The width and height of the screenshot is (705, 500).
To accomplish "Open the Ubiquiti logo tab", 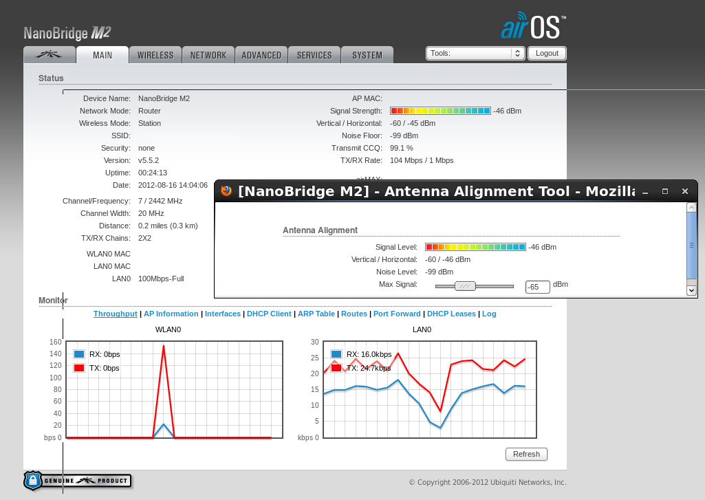I will coord(49,55).
